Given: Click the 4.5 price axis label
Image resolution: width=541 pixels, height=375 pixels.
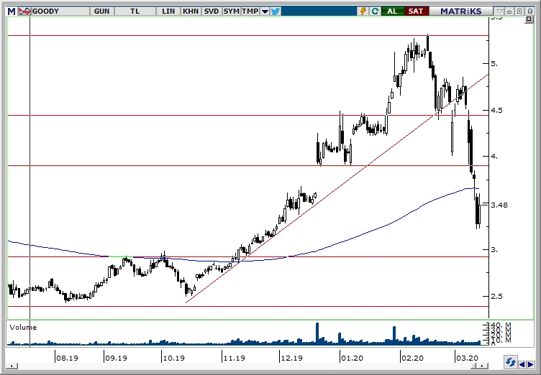Looking at the screenshot, I should tap(497, 111).
